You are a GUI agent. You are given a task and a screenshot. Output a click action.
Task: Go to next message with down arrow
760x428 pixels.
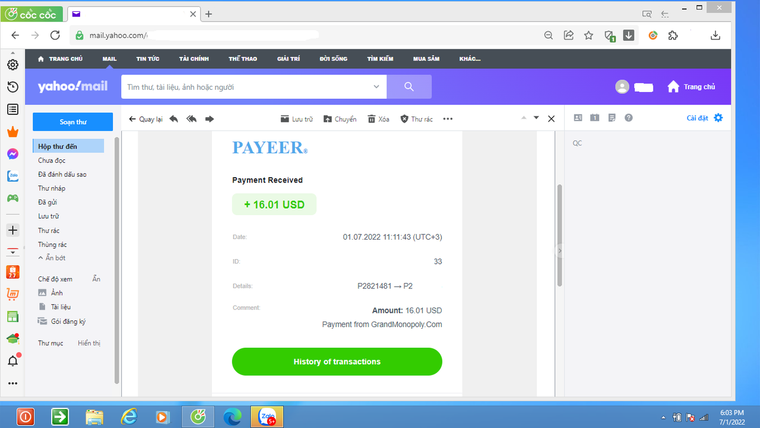[x=536, y=118]
